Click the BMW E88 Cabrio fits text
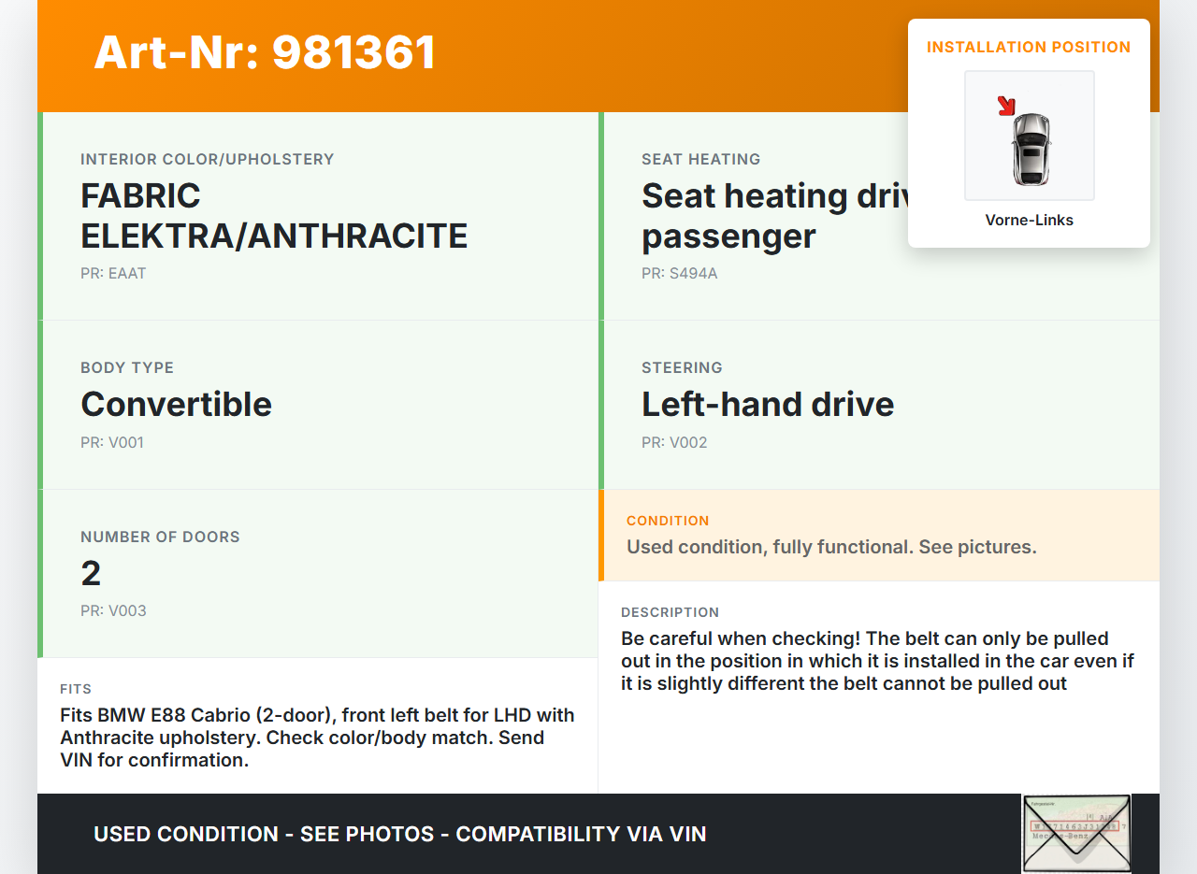1197x874 pixels. 317,738
